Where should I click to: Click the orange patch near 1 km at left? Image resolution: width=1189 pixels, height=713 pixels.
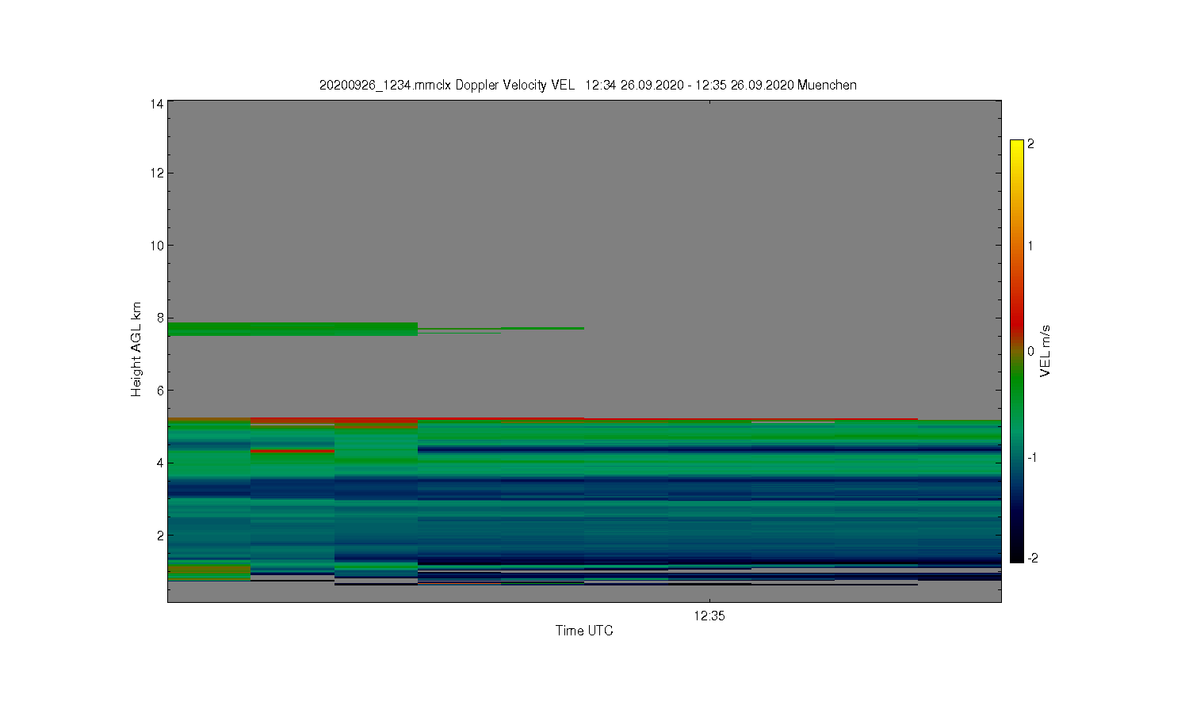coord(209,569)
